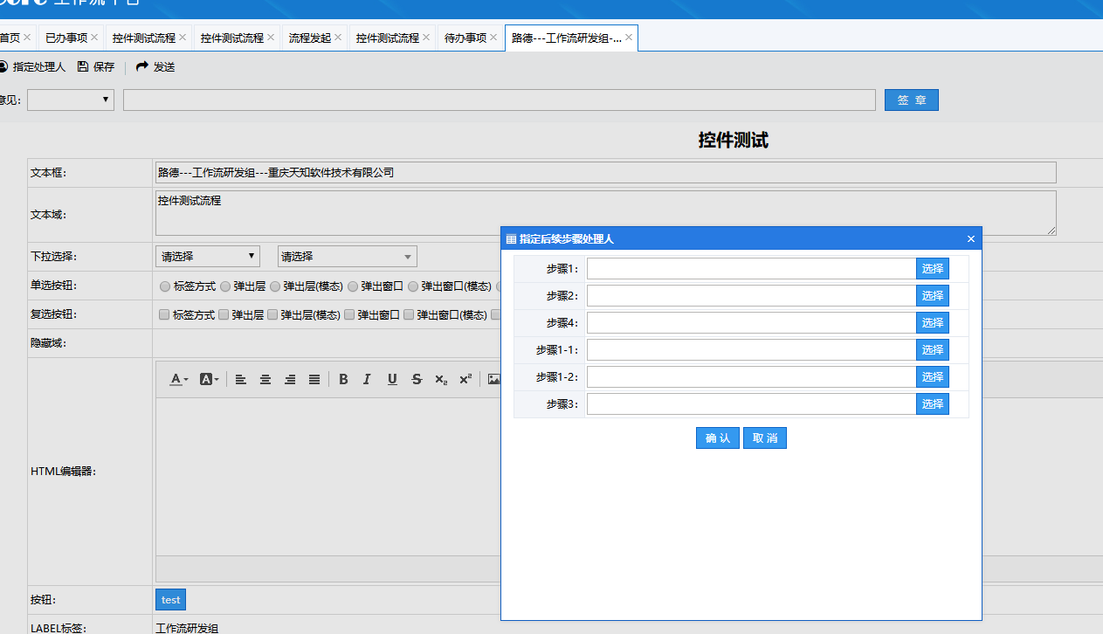Image resolution: width=1103 pixels, height=634 pixels.
Task: Confirm the handler dialog with 确认
Action: pos(718,438)
